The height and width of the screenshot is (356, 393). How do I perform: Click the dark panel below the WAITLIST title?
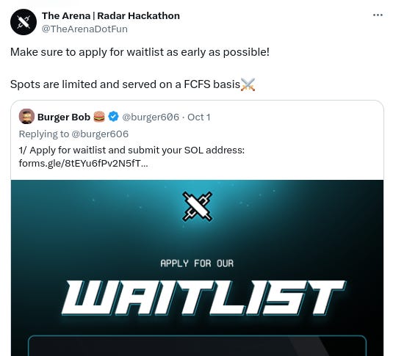tap(198, 346)
